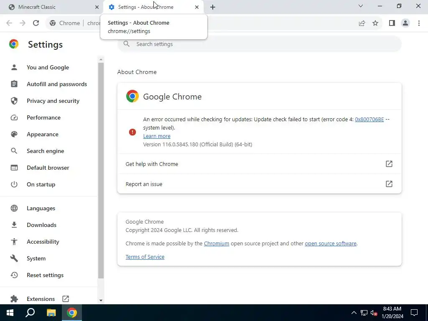Image resolution: width=428 pixels, height=321 pixels.
Task: Click the Autofill and passwords clipboard icon
Action: 14,84
